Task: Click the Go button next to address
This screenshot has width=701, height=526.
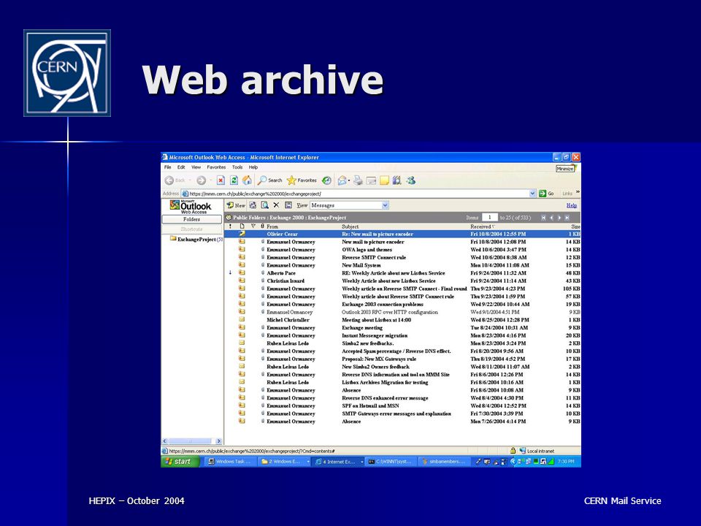Action: click(x=546, y=194)
